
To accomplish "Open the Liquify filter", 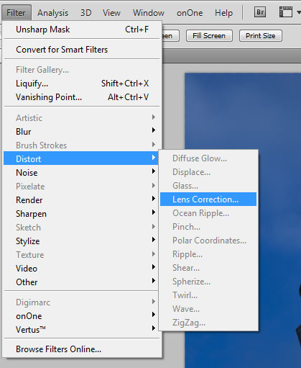I will point(82,84).
